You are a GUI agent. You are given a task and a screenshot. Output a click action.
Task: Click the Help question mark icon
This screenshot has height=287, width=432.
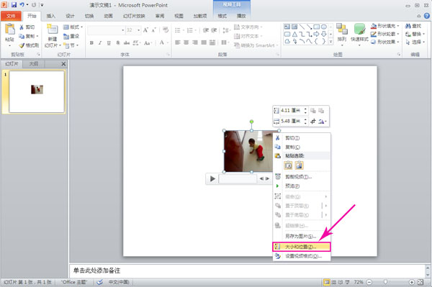tap(427, 16)
